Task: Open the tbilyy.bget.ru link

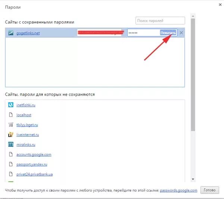Action: [27, 125]
